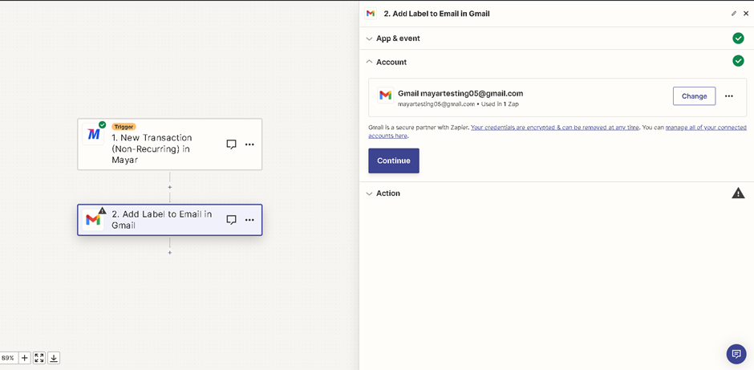Screen dimensions: 754x370
Task: Open account options three-dot menu
Action: 729,96
